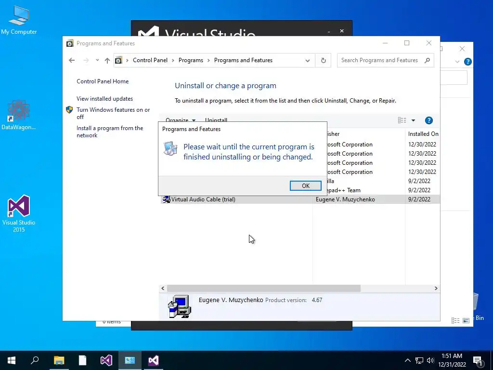Open My Computer desktop icon
Viewport: 493px width, 370px height.
(19, 20)
